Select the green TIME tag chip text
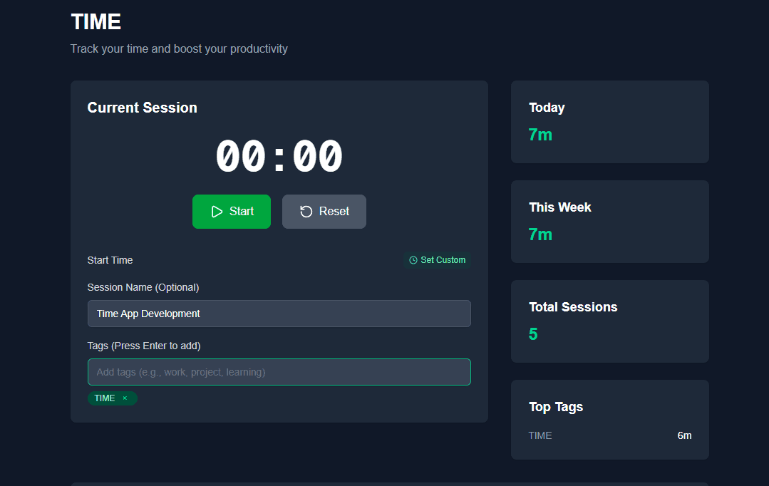Image resolution: width=769 pixels, height=486 pixels. pos(105,398)
